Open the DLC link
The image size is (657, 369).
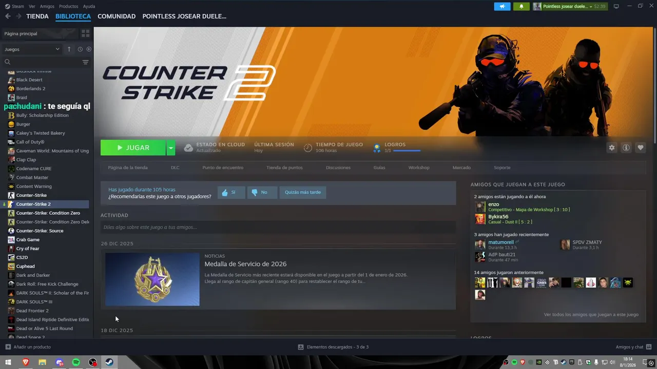(175, 168)
